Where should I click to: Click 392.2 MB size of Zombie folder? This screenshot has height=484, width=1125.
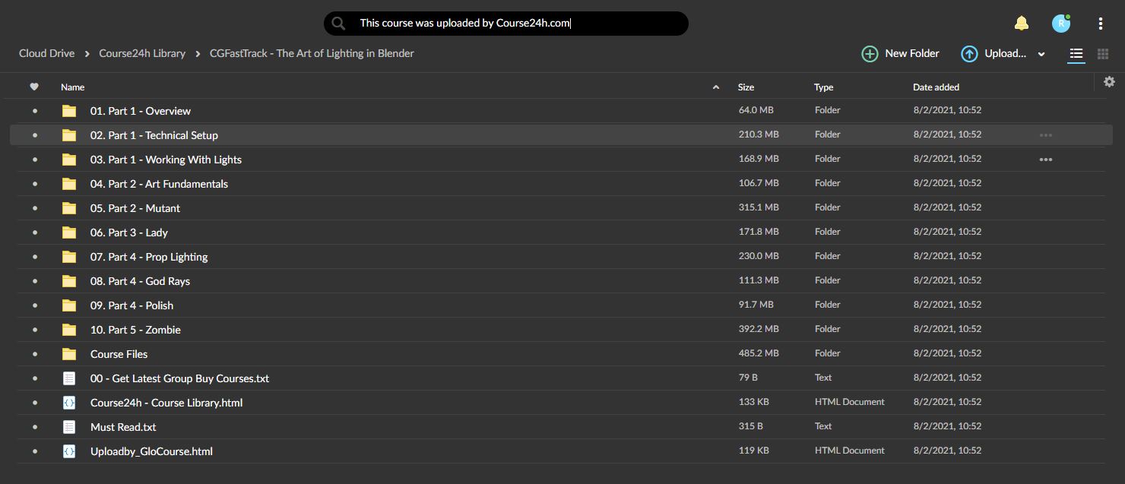[759, 329]
